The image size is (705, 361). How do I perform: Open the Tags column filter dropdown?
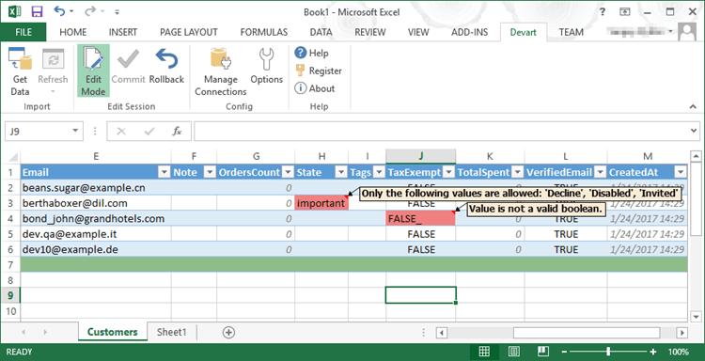pyautogui.click(x=379, y=172)
